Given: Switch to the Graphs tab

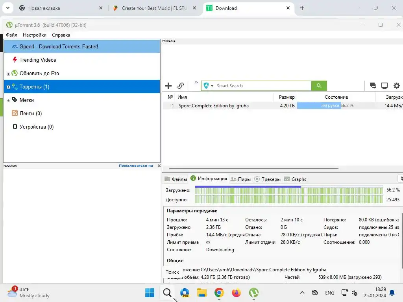Looking at the screenshot, I should [x=295, y=179].
